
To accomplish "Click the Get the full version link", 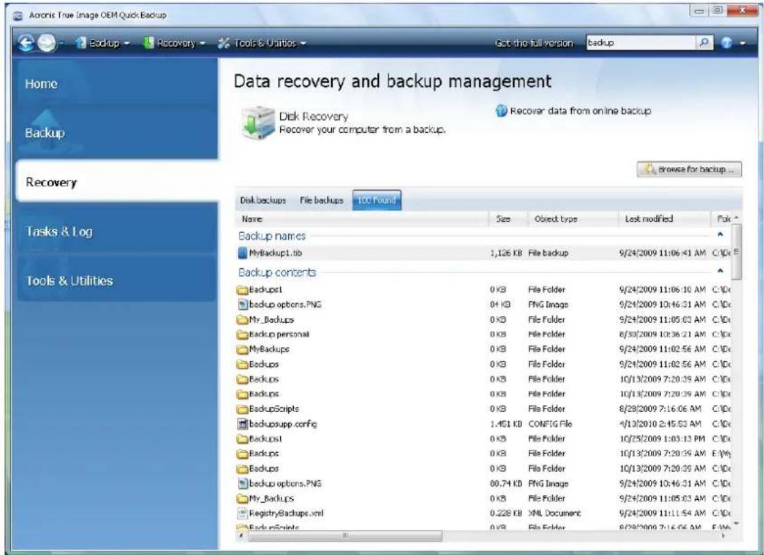I will 534,44.
